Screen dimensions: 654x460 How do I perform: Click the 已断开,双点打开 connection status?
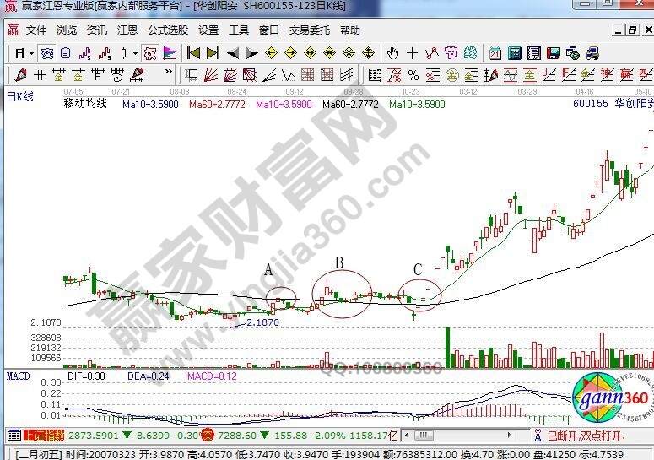tap(586, 436)
